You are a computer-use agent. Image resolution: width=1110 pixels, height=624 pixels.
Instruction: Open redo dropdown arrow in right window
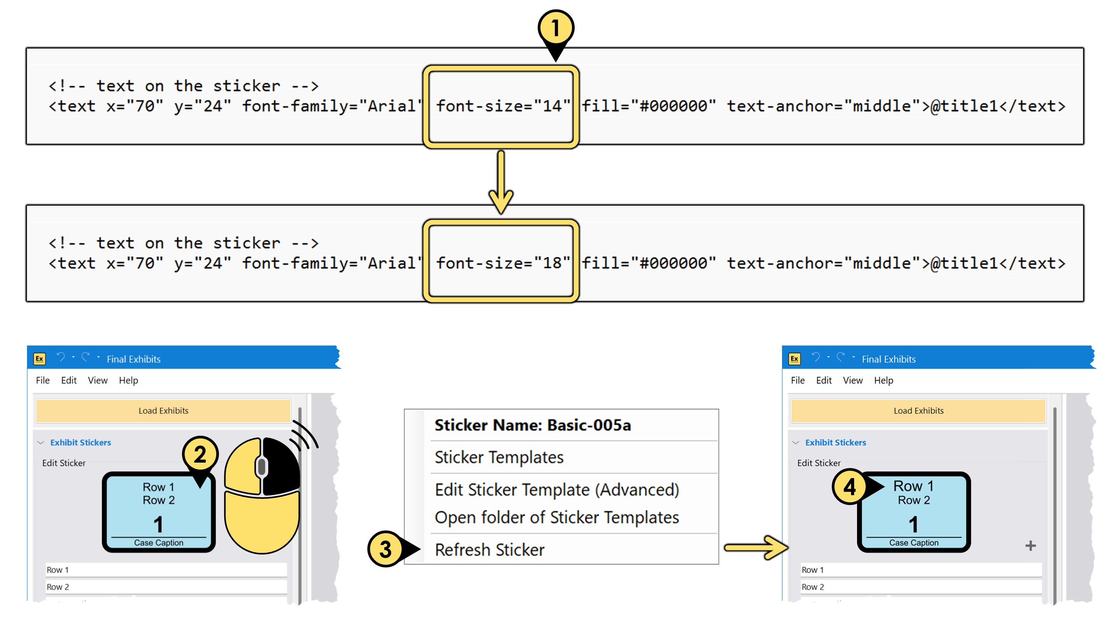point(853,357)
